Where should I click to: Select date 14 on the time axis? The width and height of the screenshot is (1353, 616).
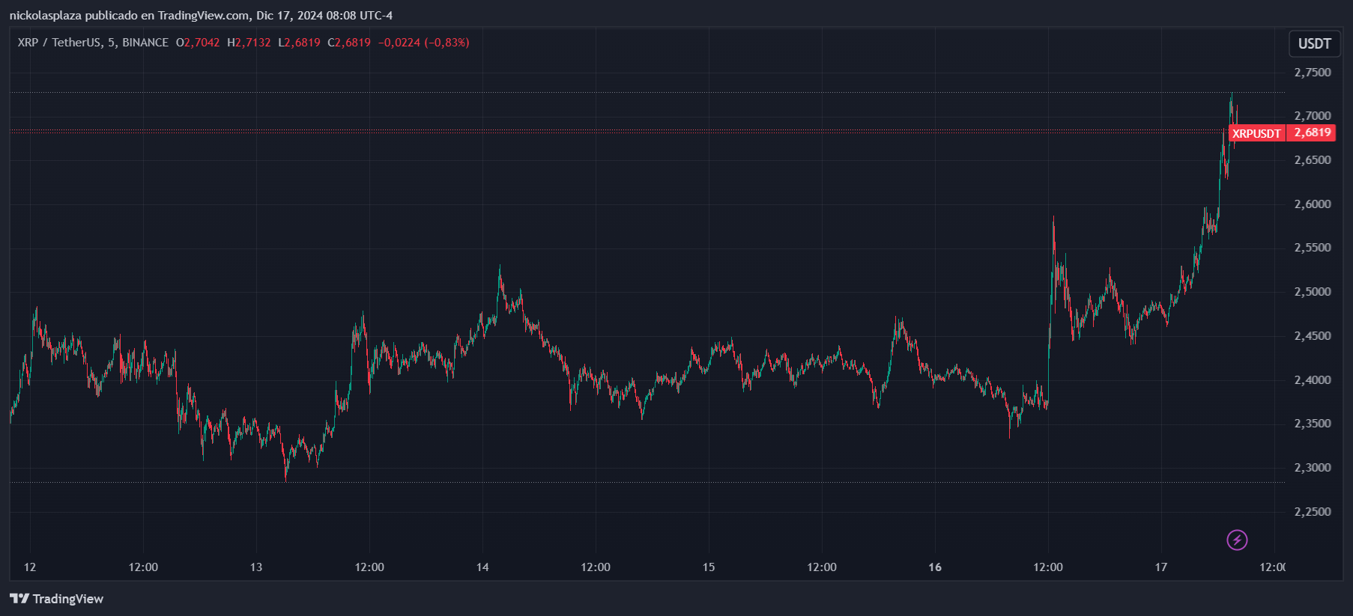tap(482, 567)
